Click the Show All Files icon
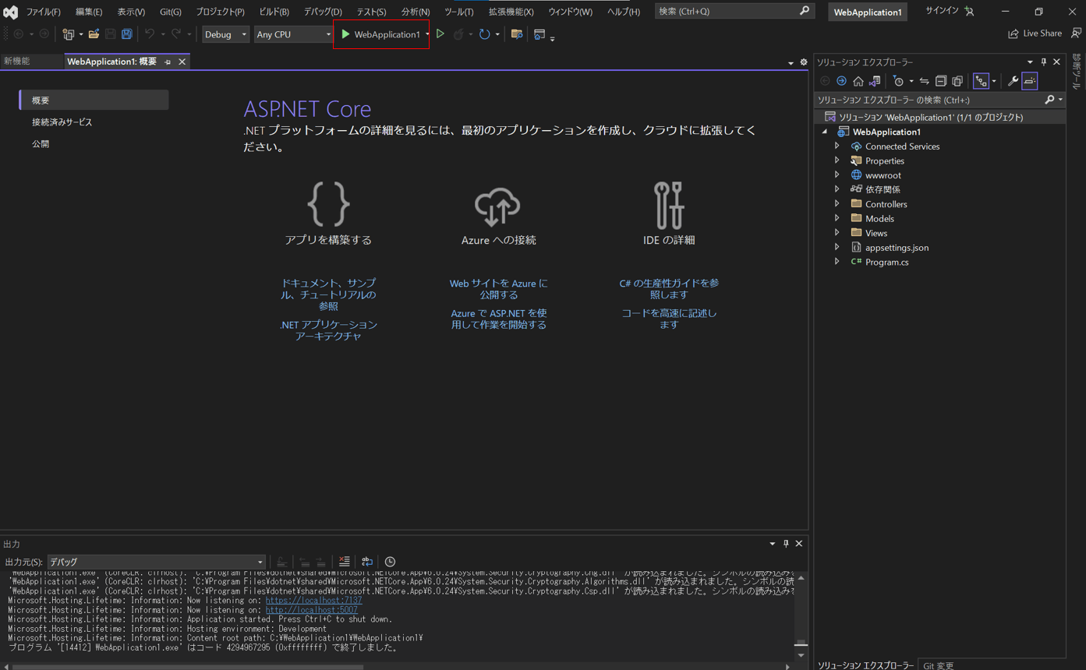 click(957, 81)
